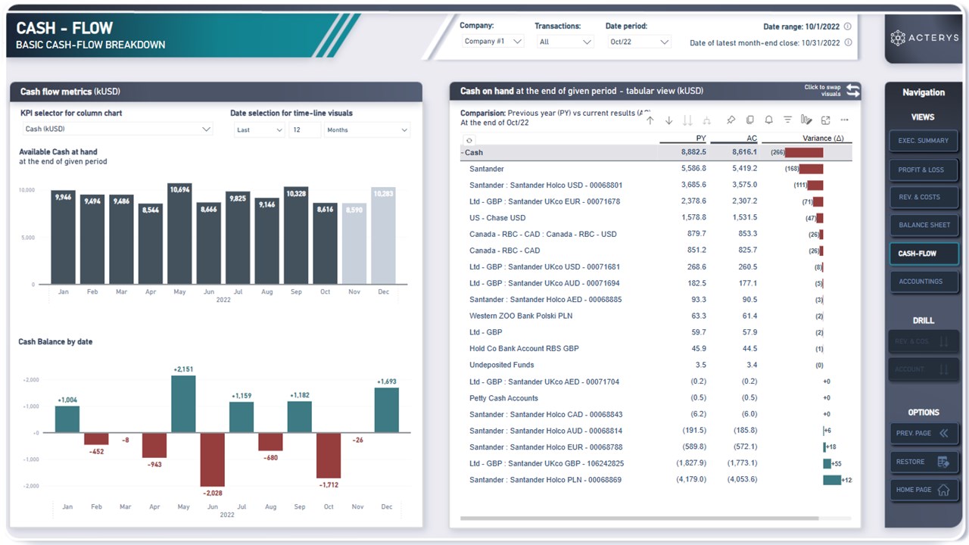Click the drill up arrow icon
This screenshot has height=545, width=969.
coord(650,120)
